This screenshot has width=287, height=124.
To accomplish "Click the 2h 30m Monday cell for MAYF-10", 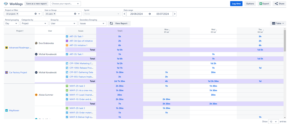I will 166,99.
